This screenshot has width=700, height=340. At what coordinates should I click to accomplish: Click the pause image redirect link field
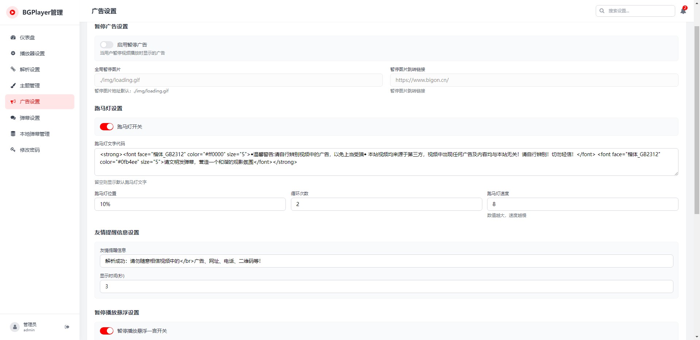(534, 80)
